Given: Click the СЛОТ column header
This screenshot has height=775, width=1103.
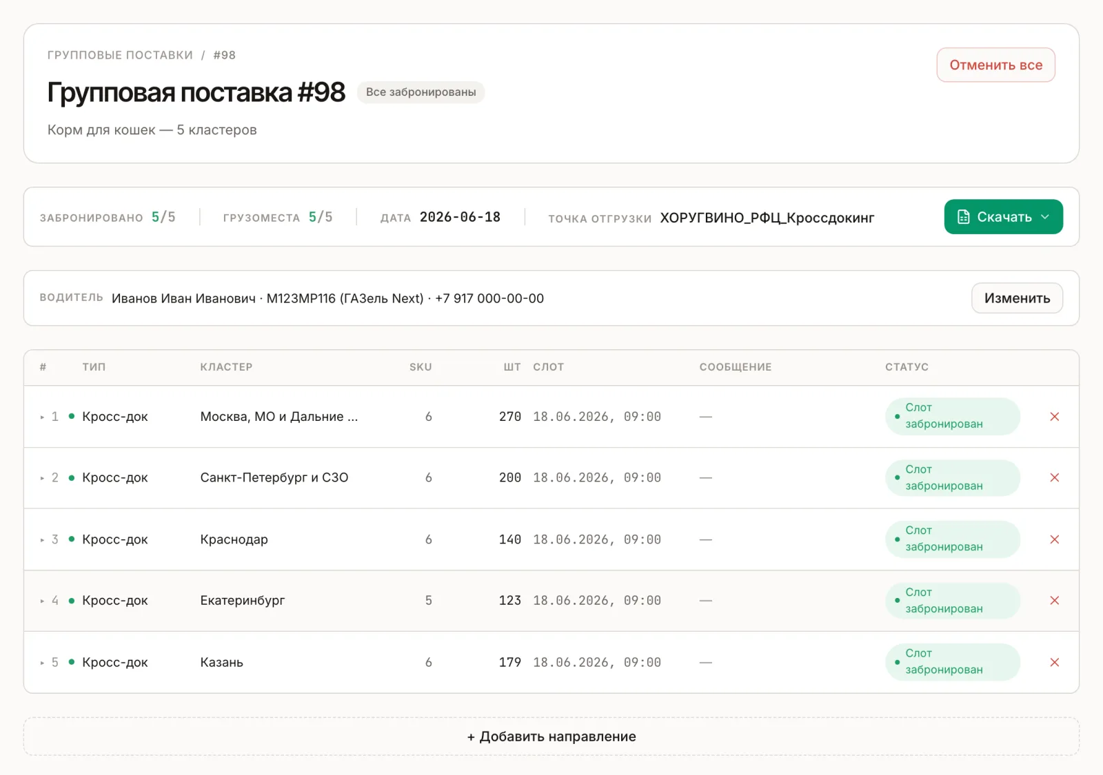Looking at the screenshot, I should (x=549, y=367).
